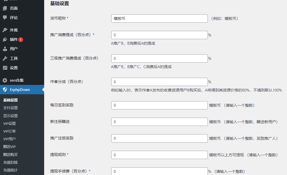The height and width of the screenshot is (175, 287).
Task: Click the Tools (工具) wrench icon
Action: (x=5, y=58)
